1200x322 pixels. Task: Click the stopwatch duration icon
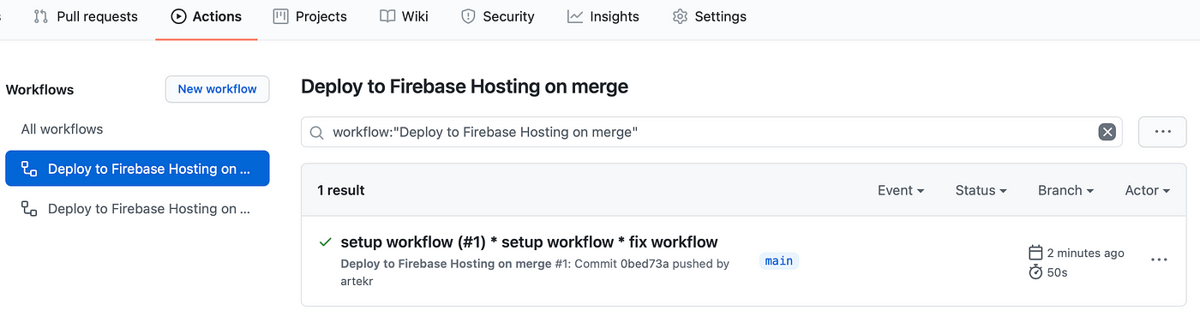click(x=1035, y=271)
